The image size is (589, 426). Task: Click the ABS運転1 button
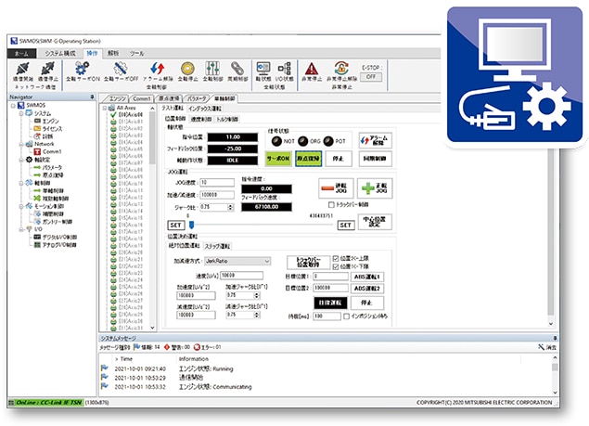[367, 277]
